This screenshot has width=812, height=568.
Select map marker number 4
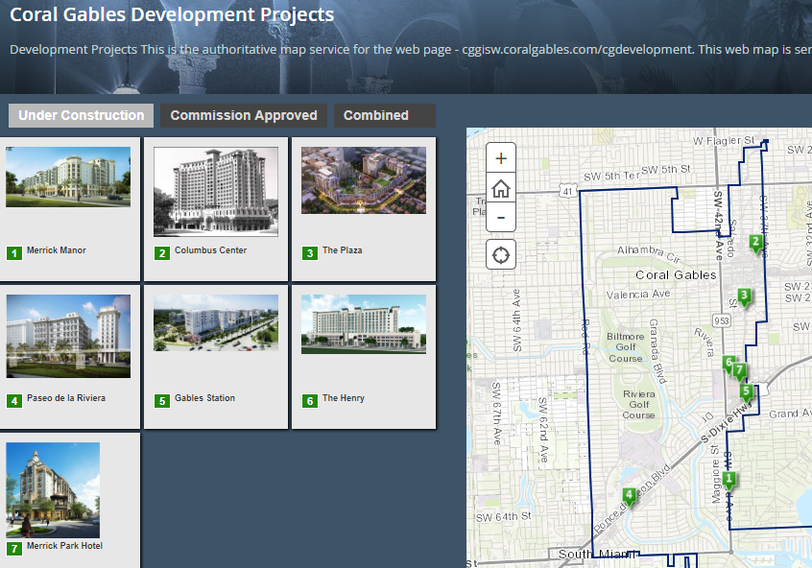click(629, 496)
